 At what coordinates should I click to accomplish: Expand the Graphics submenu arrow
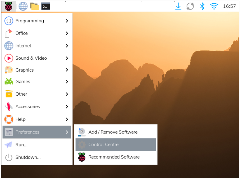[x=67, y=70]
